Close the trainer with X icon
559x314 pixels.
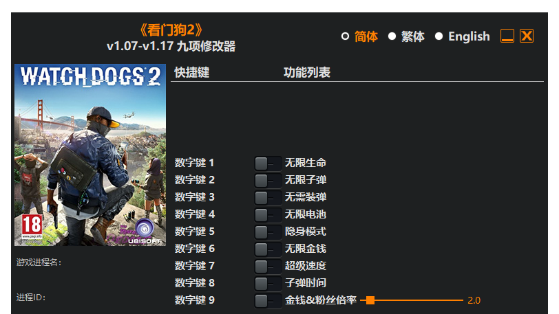[527, 36]
